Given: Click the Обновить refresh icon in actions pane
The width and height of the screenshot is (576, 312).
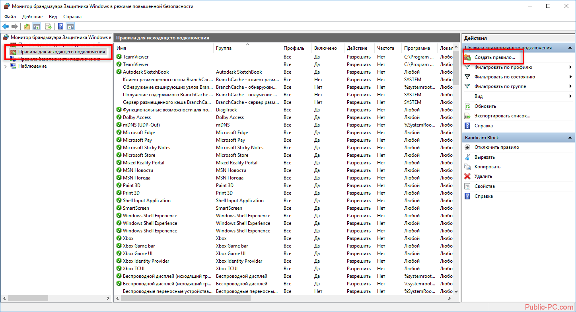Looking at the screenshot, I should coord(467,106).
